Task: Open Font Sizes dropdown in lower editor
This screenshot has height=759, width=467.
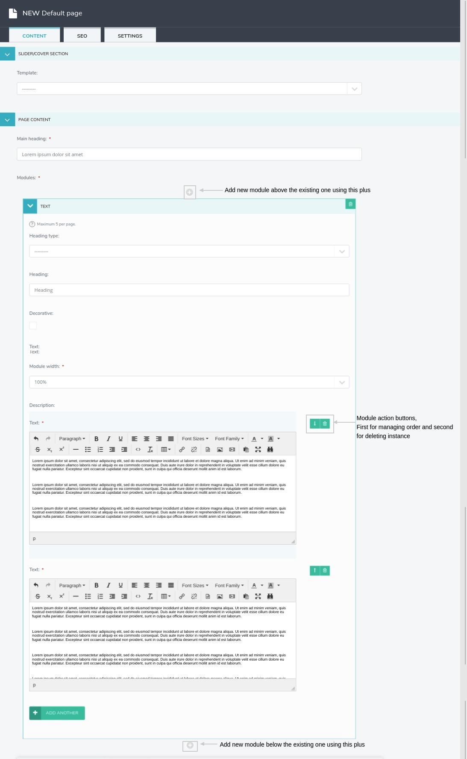Action: click(195, 585)
